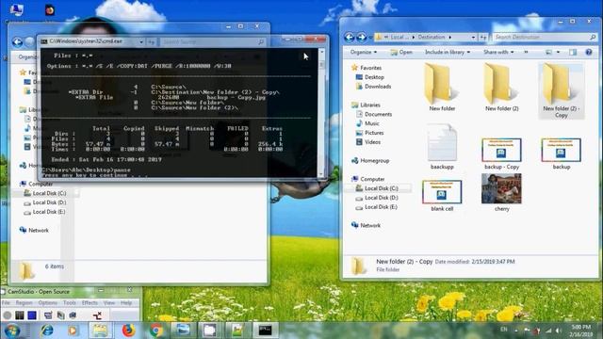Click cmd window vertical scrollbar

point(321,112)
